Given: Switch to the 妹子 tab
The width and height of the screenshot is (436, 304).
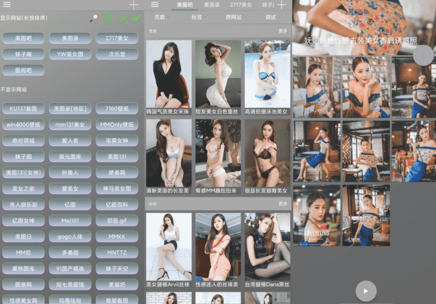Looking at the screenshot, I should (268, 5).
